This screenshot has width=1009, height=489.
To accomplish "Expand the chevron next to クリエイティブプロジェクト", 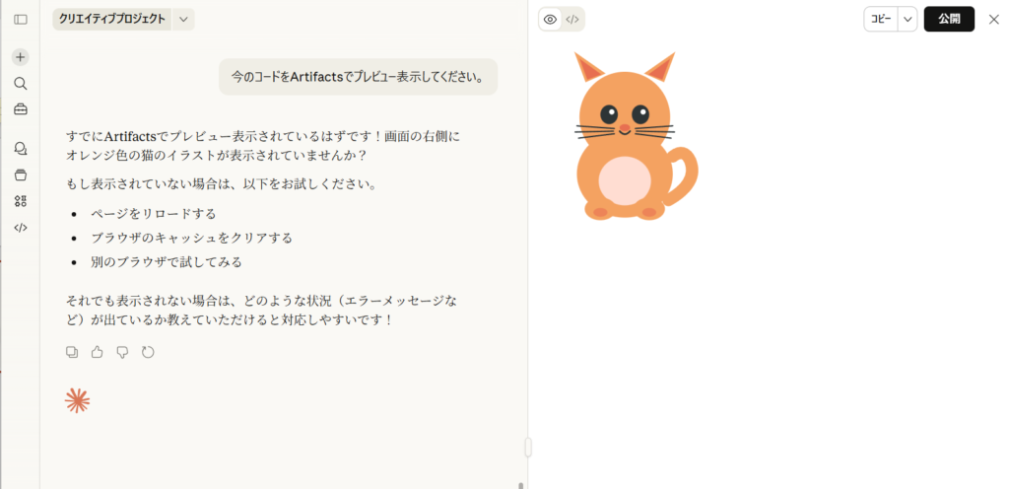I will click(183, 19).
